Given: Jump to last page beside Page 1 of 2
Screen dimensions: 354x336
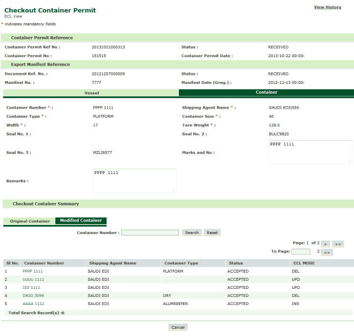Looking at the screenshot, I should [x=338, y=244].
